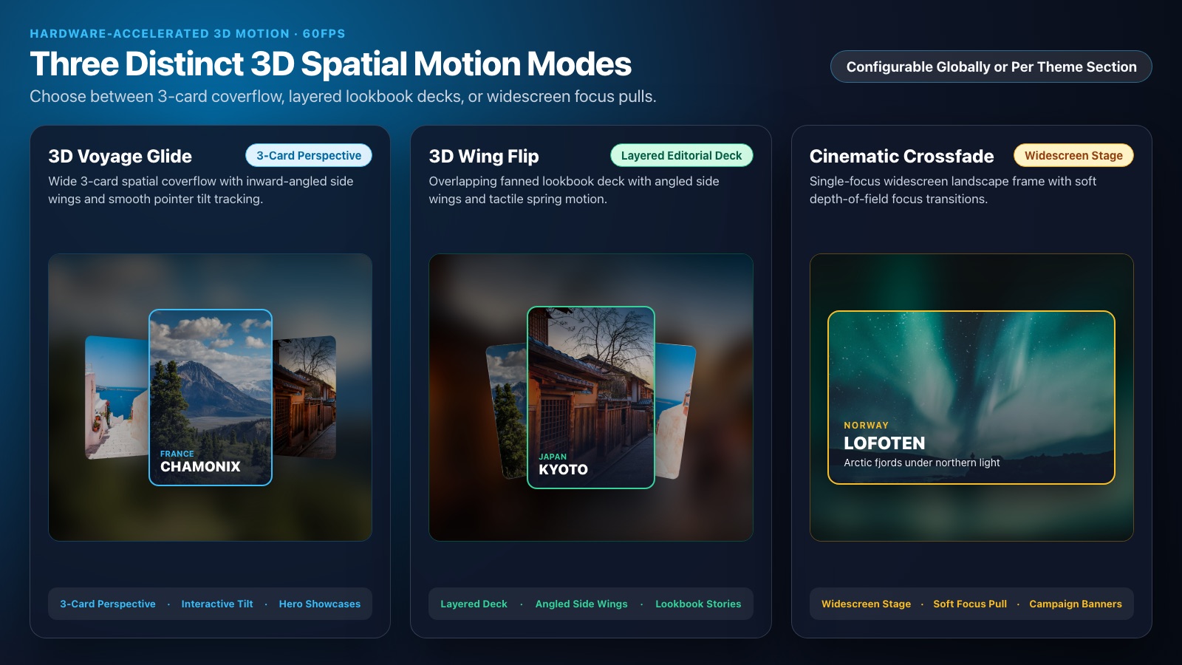Click the Widescreen Stage footer tag
Screen dimensions: 1182x665
point(866,604)
